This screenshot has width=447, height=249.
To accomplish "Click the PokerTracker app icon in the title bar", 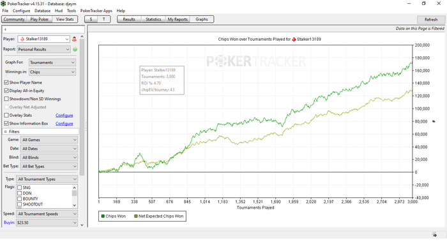I will tap(3, 4).
